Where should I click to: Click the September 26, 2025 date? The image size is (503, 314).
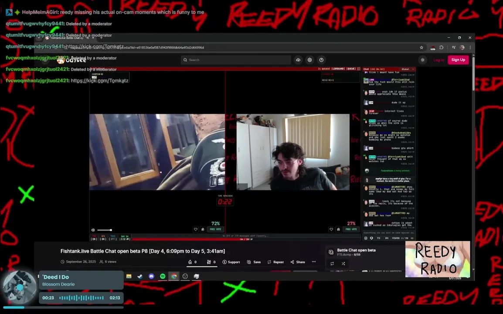[81, 262]
